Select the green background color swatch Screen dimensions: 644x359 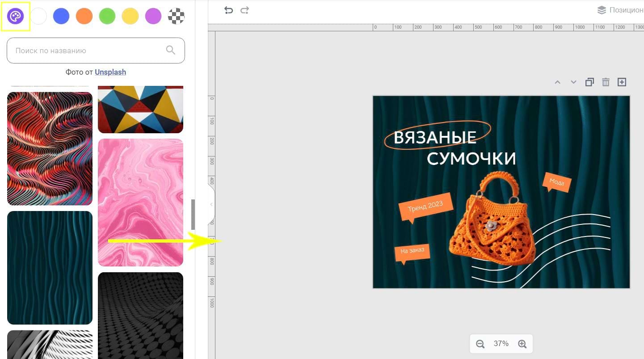[107, 17]
